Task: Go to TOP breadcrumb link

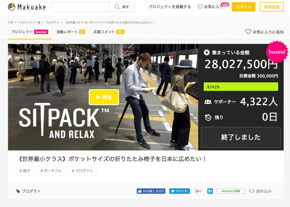Action: [x=11, y=22]
